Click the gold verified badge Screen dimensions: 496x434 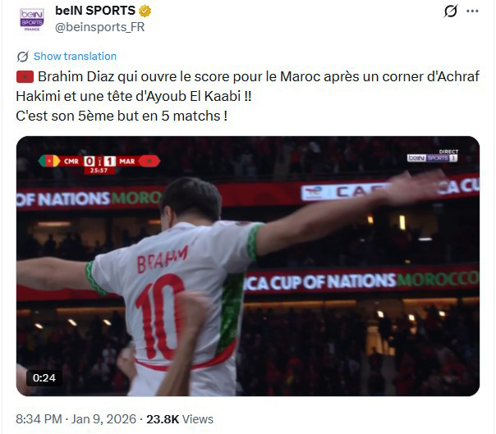point(145,11)
